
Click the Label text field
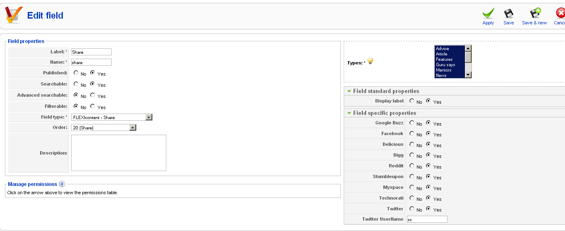pos(91,52)
